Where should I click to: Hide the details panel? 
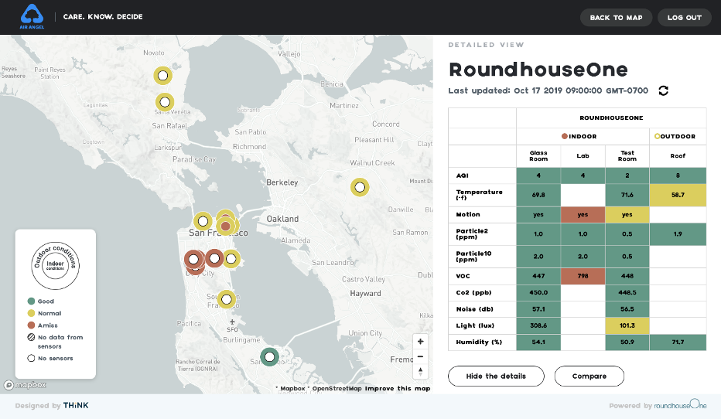pos(496,376)
